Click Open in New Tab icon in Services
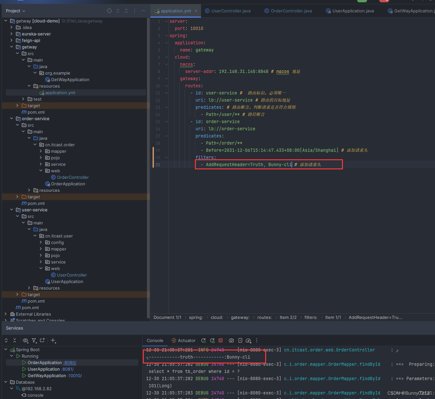This screenshot has width=435, height=399. click(42, 340)
